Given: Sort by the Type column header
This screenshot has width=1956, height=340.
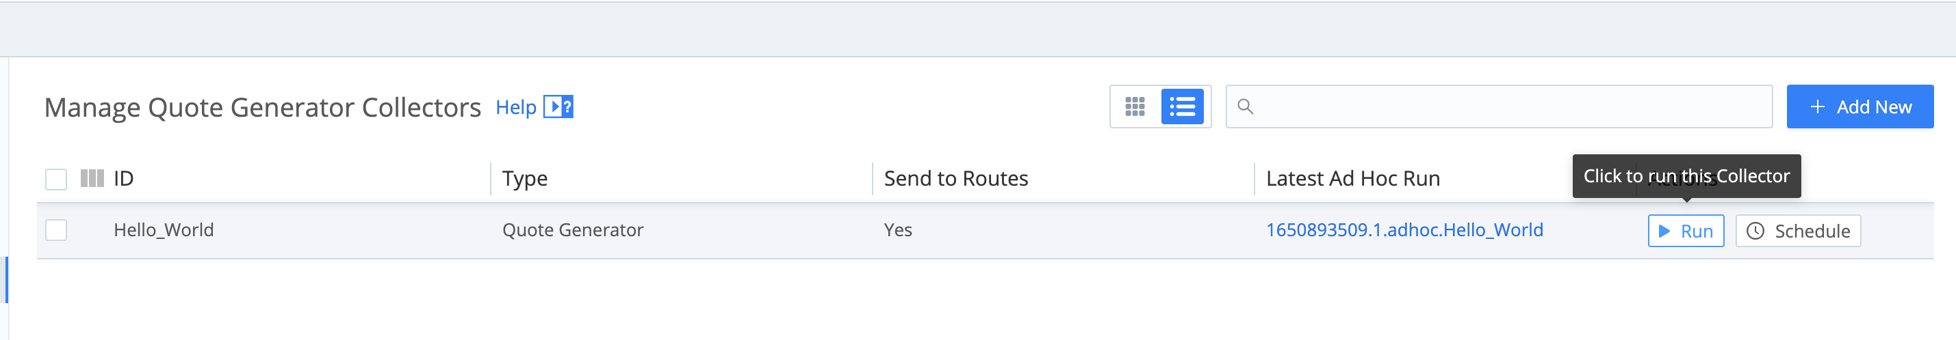Looking at the screenshot, I should [525, 179].
